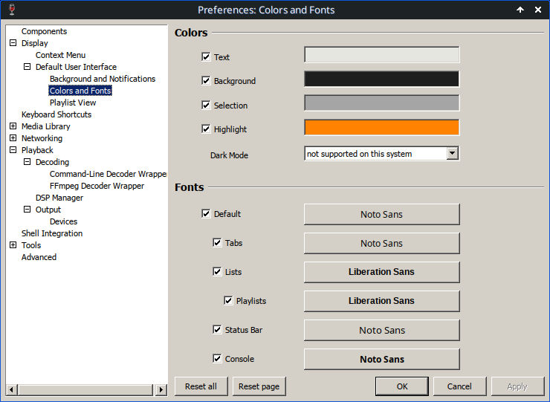
Task: Expand the Tools tree node
Action: pyautogui.click(x=13, y=245)
